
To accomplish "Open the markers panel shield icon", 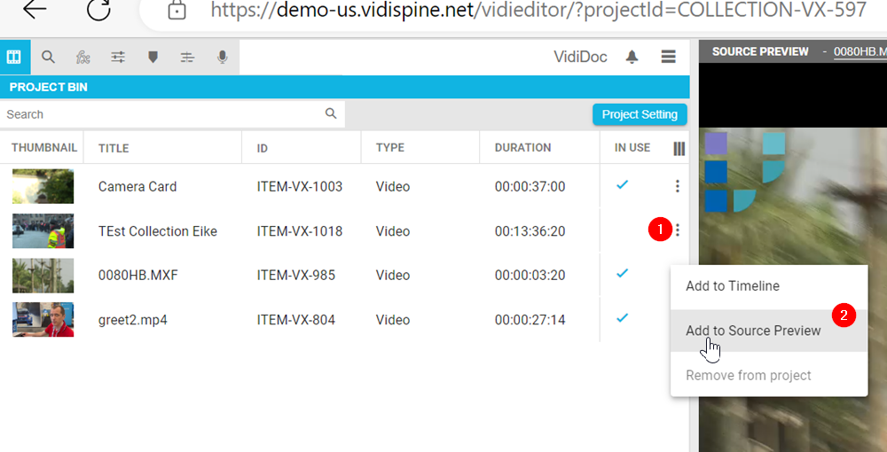I will 153,58.
